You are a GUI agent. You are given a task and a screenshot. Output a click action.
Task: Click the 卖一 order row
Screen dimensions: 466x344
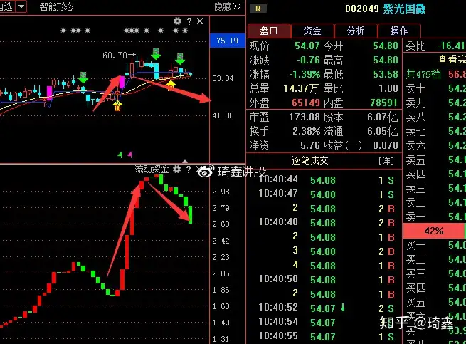click(435, 217)
